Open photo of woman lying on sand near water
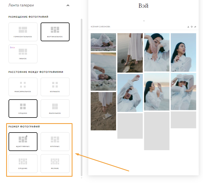 point(103,71)
